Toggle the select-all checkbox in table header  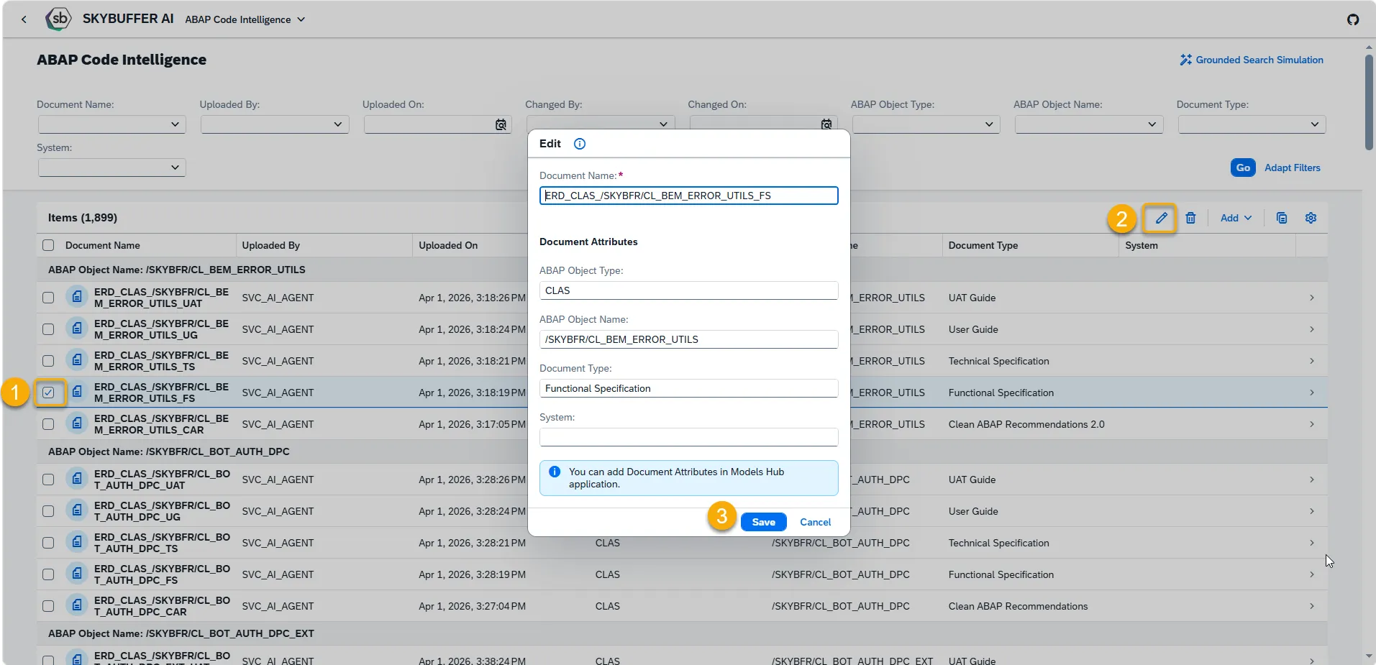pyautogui.click(x=48, y=245)
